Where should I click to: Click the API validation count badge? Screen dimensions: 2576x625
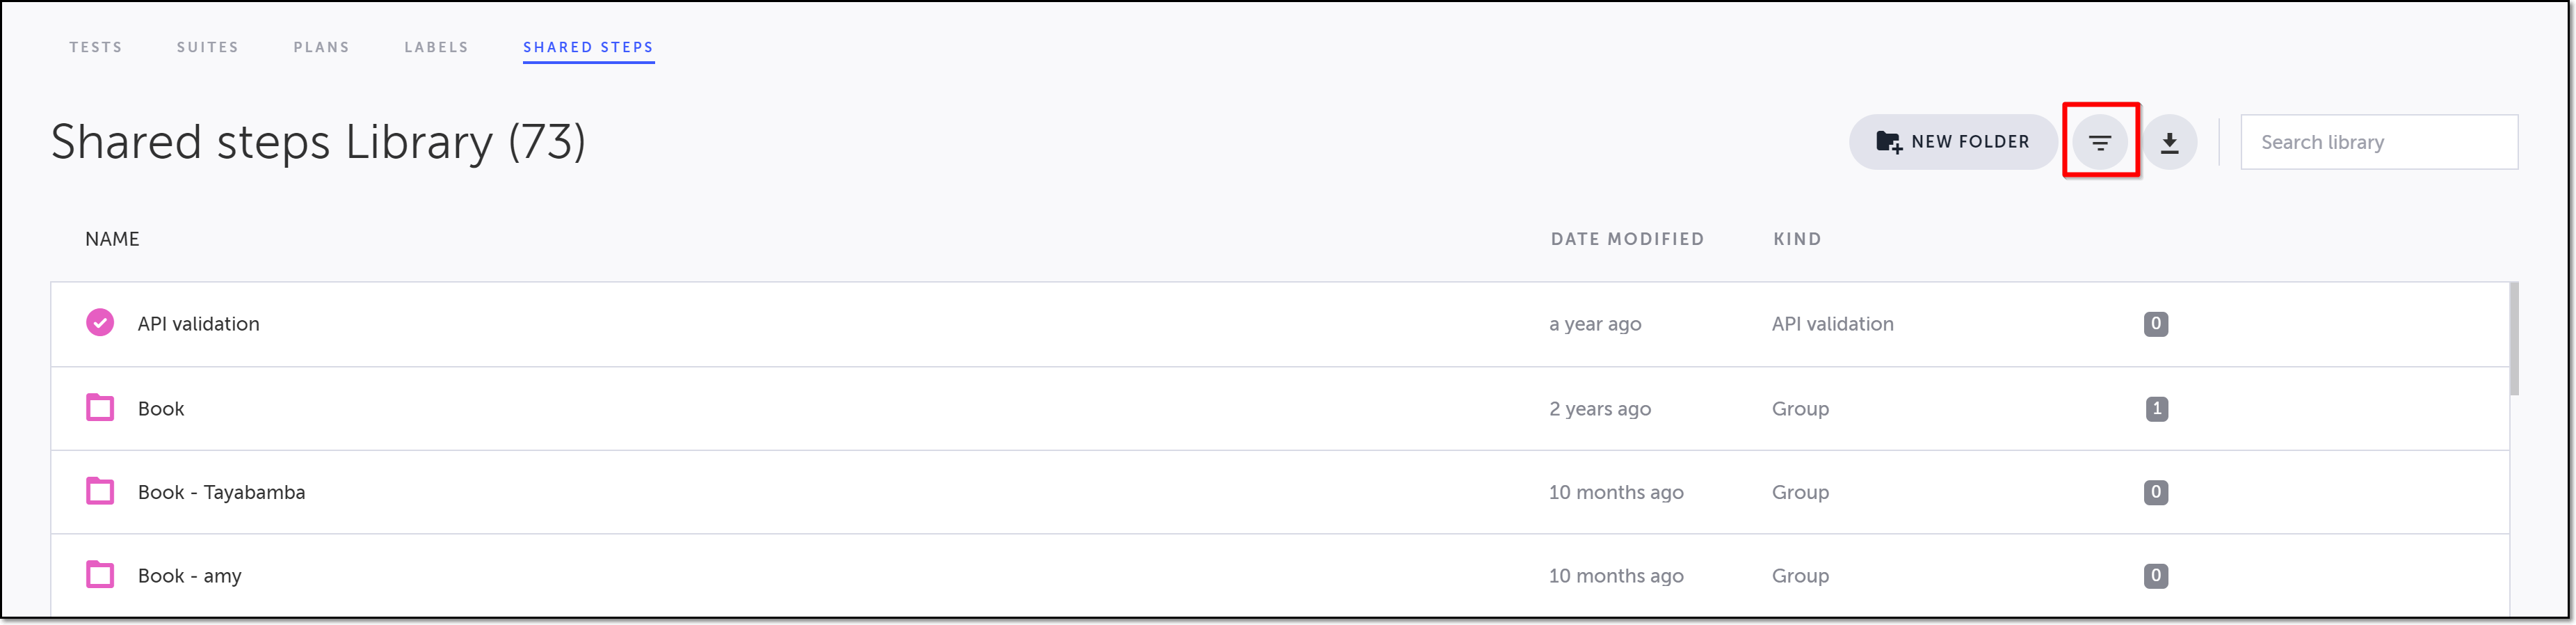pos(2155,323)
